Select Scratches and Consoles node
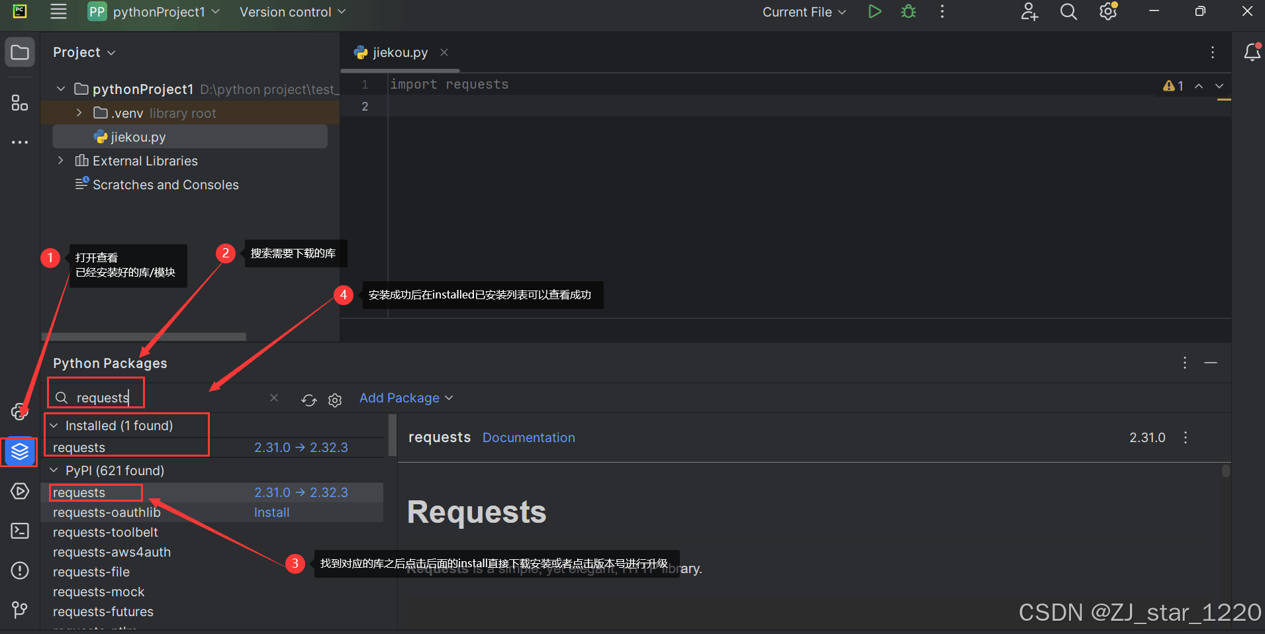 165,185
